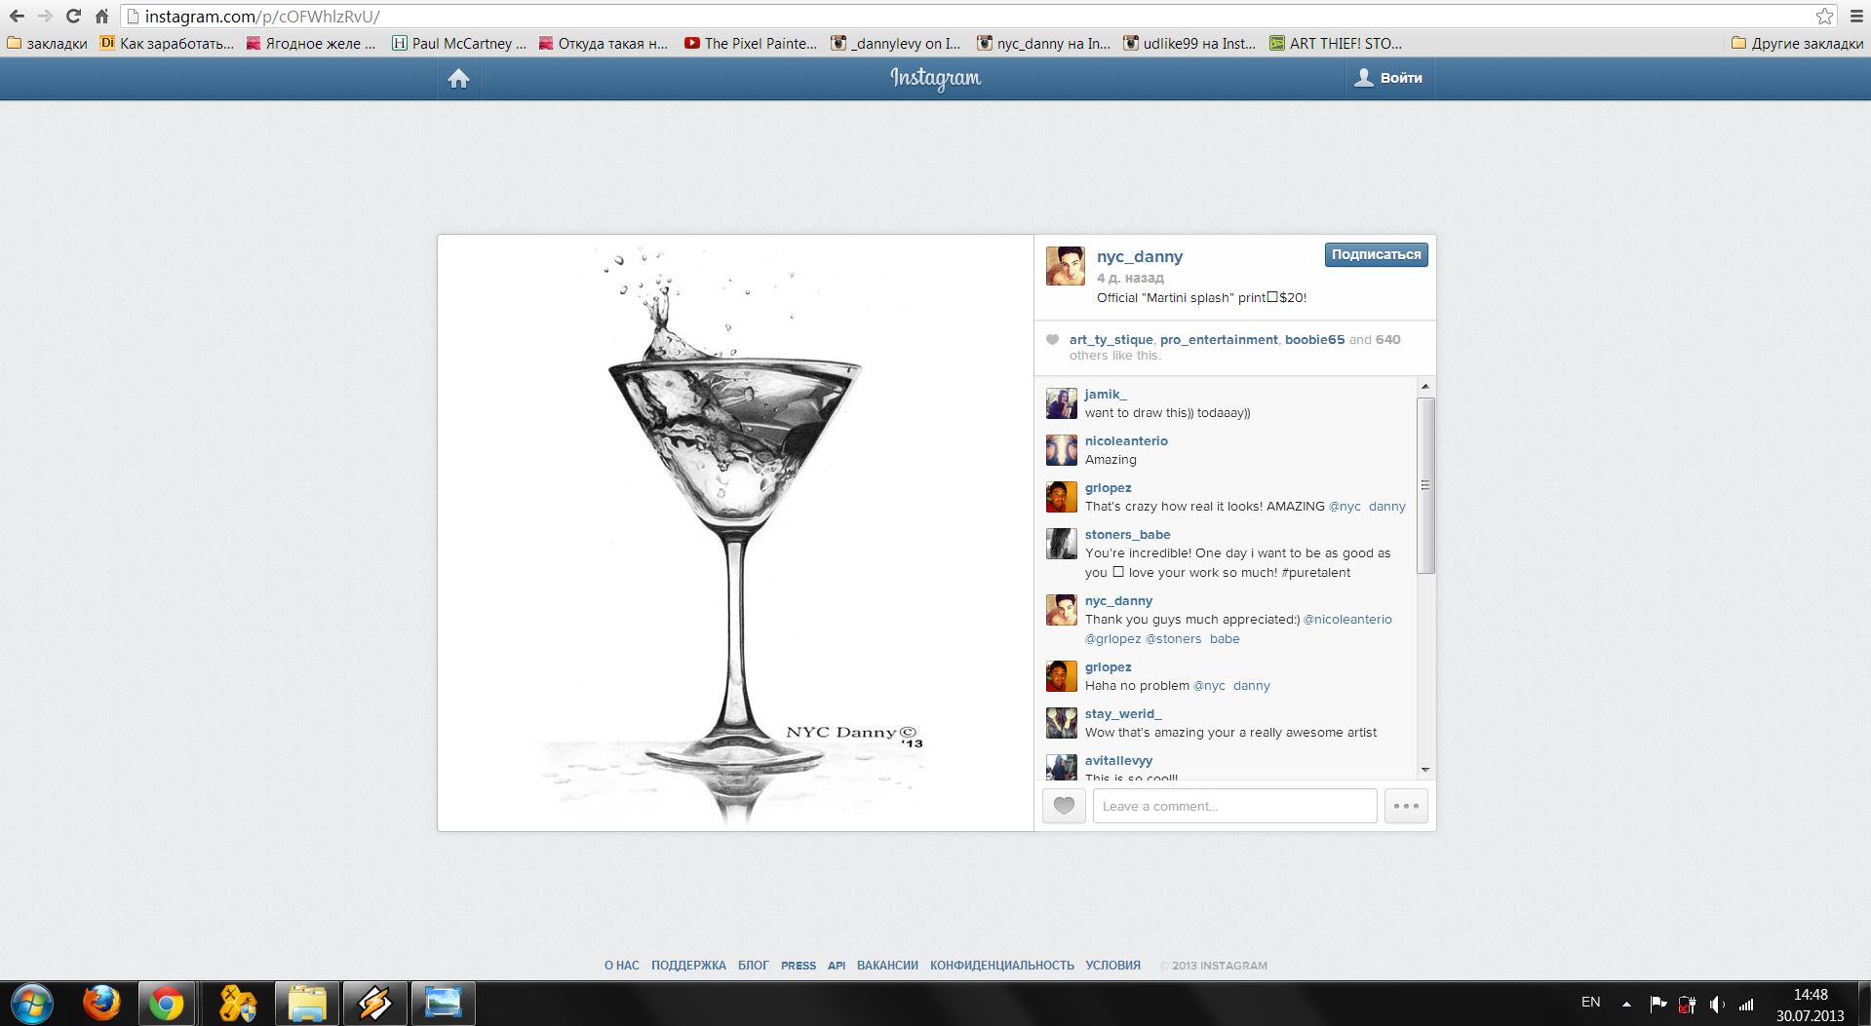Open the Chrome menu icon

[x=1856, y=17]
